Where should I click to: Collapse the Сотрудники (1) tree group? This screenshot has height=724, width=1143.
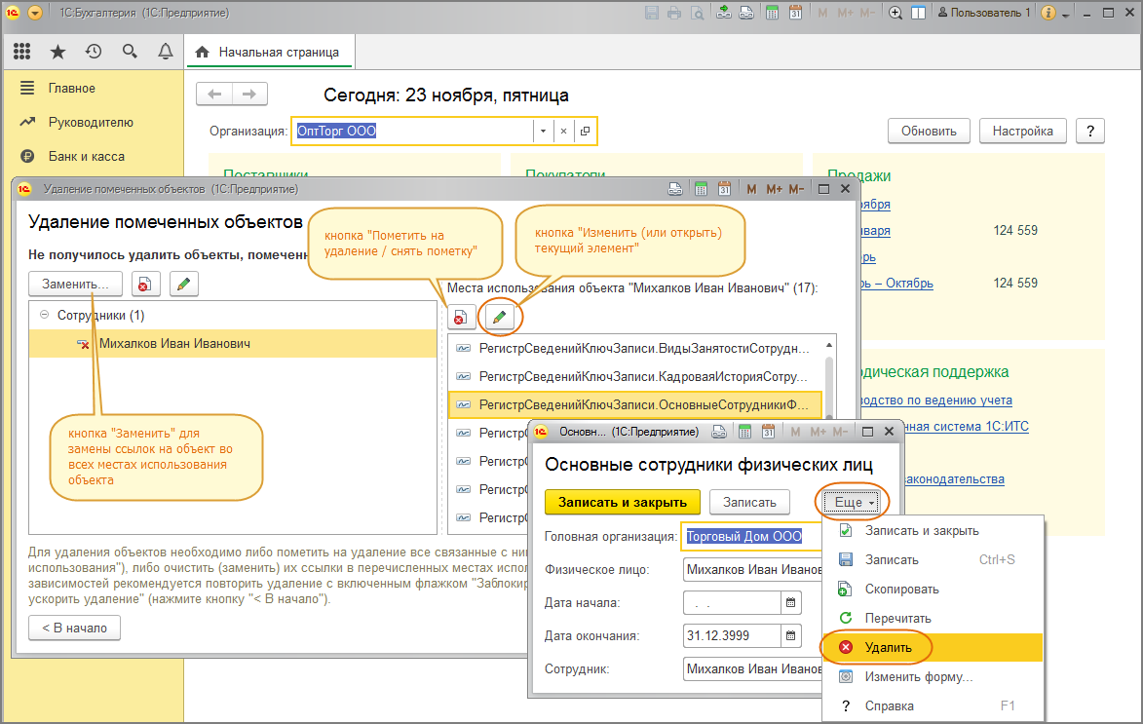44,314
